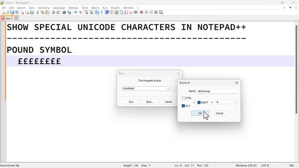Click the Paste clipboard toolbar icon
The image size is (299, 168).
(47, 13)
